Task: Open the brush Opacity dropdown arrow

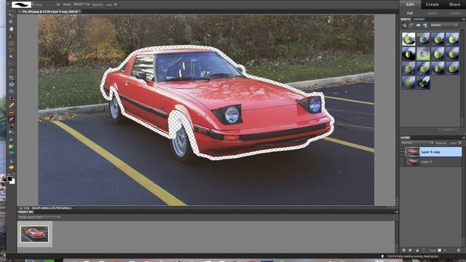Action: 115,5
